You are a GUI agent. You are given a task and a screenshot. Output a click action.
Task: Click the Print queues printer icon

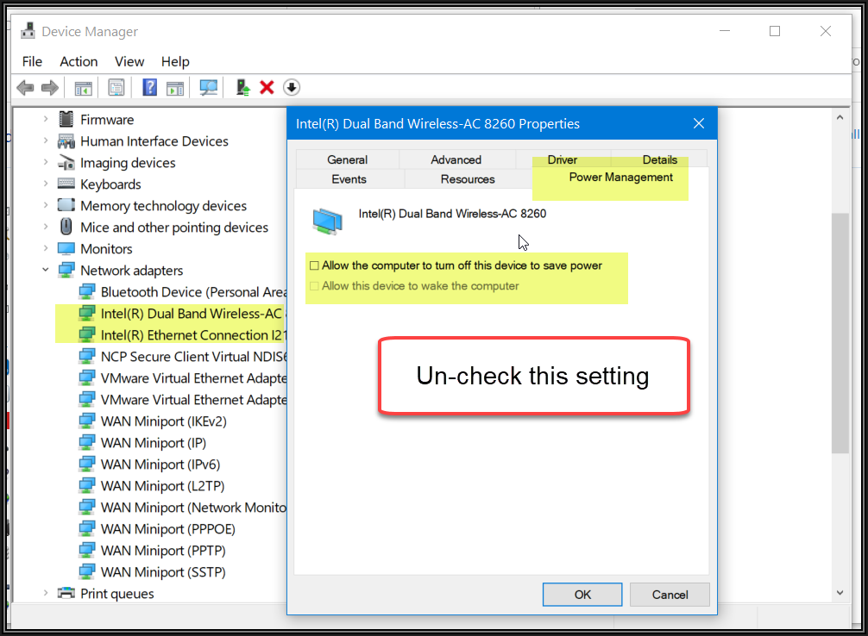66,594
